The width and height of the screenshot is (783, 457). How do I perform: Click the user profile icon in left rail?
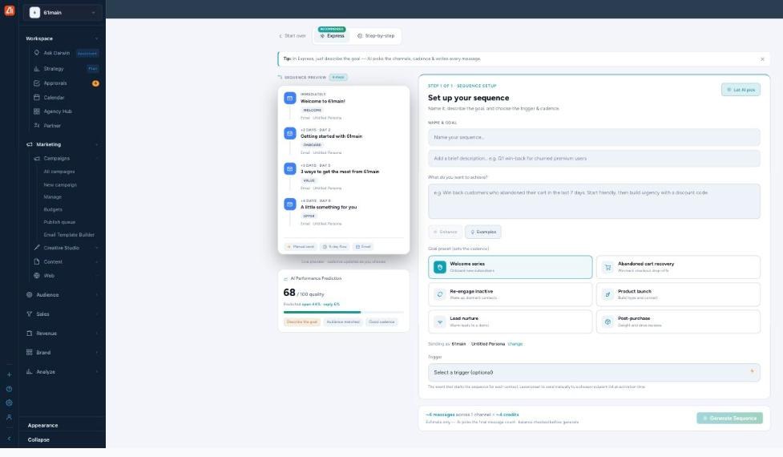point(9,417)
